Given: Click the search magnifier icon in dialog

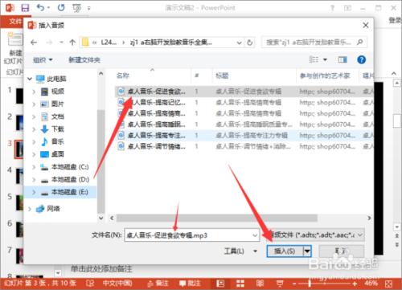Looking at the screenshot, I should click(360, 42).
